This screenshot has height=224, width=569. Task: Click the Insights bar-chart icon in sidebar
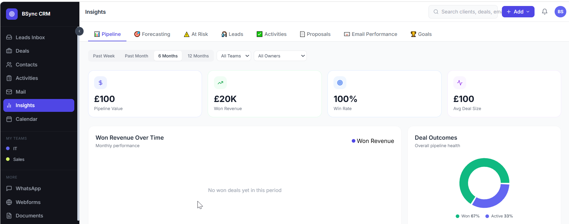click(x=9, y=105)
